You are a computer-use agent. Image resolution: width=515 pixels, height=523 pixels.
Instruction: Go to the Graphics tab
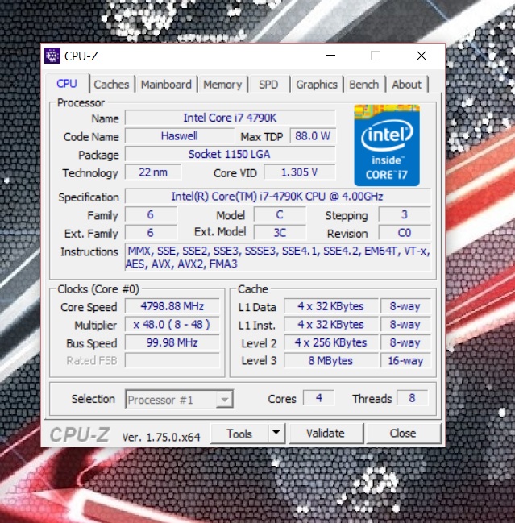[x=317, y=85]
